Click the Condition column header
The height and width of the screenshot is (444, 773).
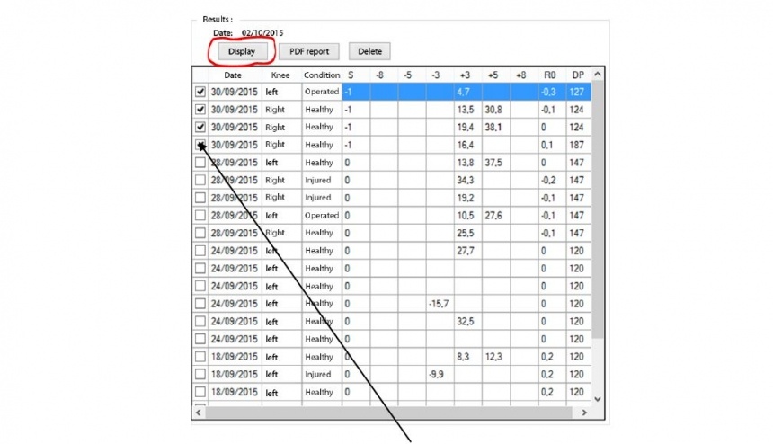click(x=321, y=75)
